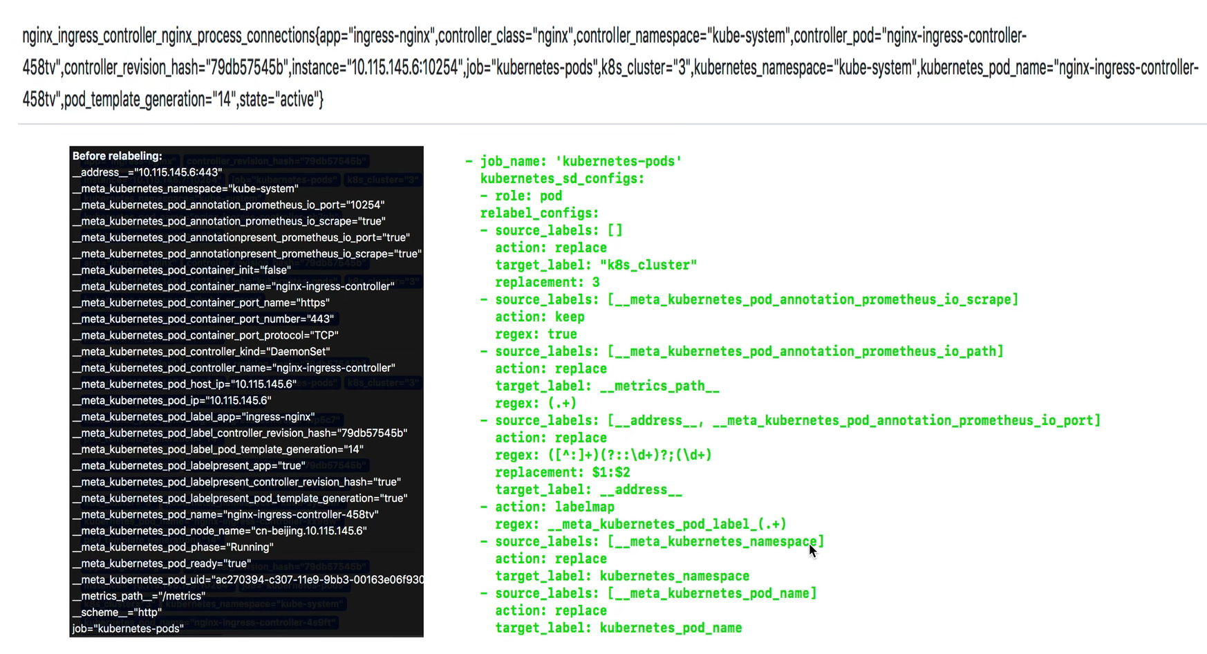Click the pod_phase="Running" line

(x=173, y=548)
